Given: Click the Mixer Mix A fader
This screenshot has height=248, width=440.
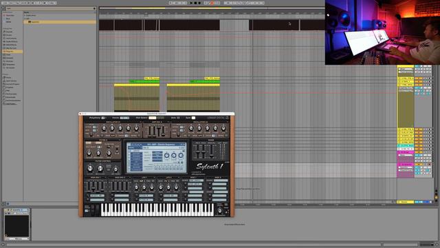Looking at the screenshot, I should tap(197, 152).
